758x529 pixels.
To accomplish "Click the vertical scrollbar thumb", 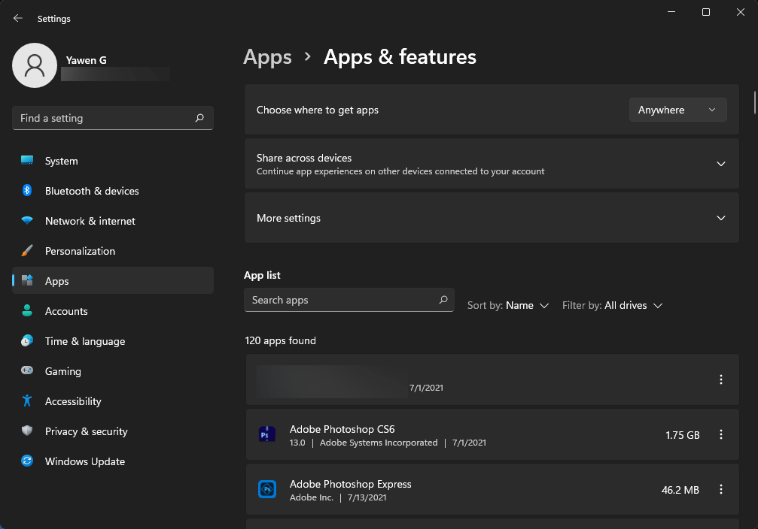I will 755,102.
